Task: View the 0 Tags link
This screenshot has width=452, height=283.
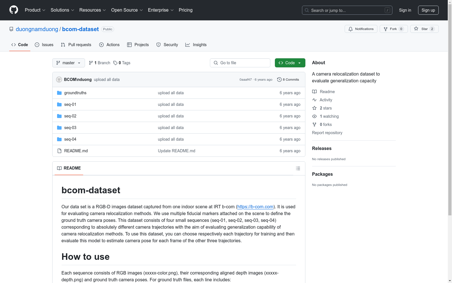Action: tap(122, 63)
